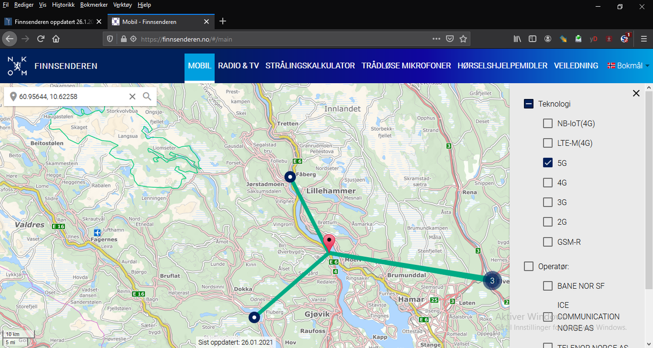Open the HØRSELSHJELPEMIDLER section
653x348 pixels.
coord(503,66)
